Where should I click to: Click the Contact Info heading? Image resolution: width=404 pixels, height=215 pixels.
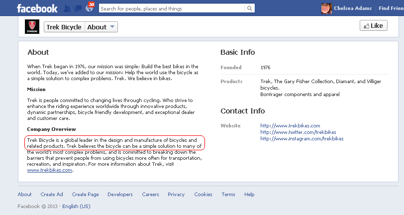(x=242, y=111)
